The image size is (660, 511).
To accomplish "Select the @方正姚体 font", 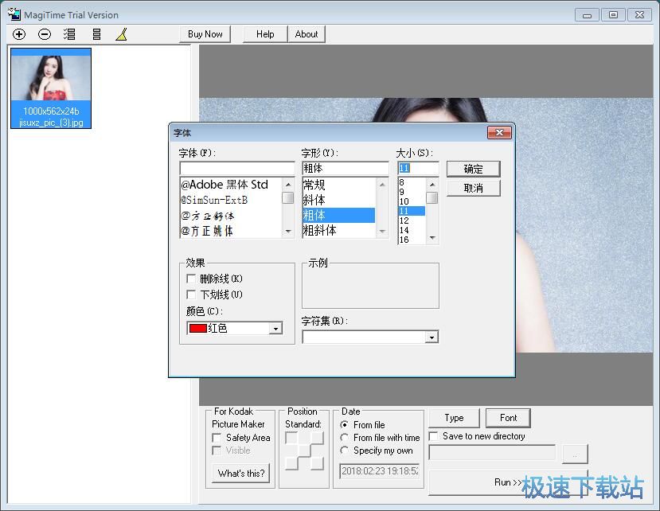I will pos(231,231).
